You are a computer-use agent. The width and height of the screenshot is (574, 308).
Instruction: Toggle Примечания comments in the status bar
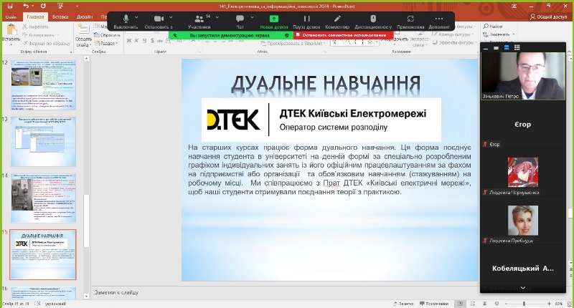[434, 304]
